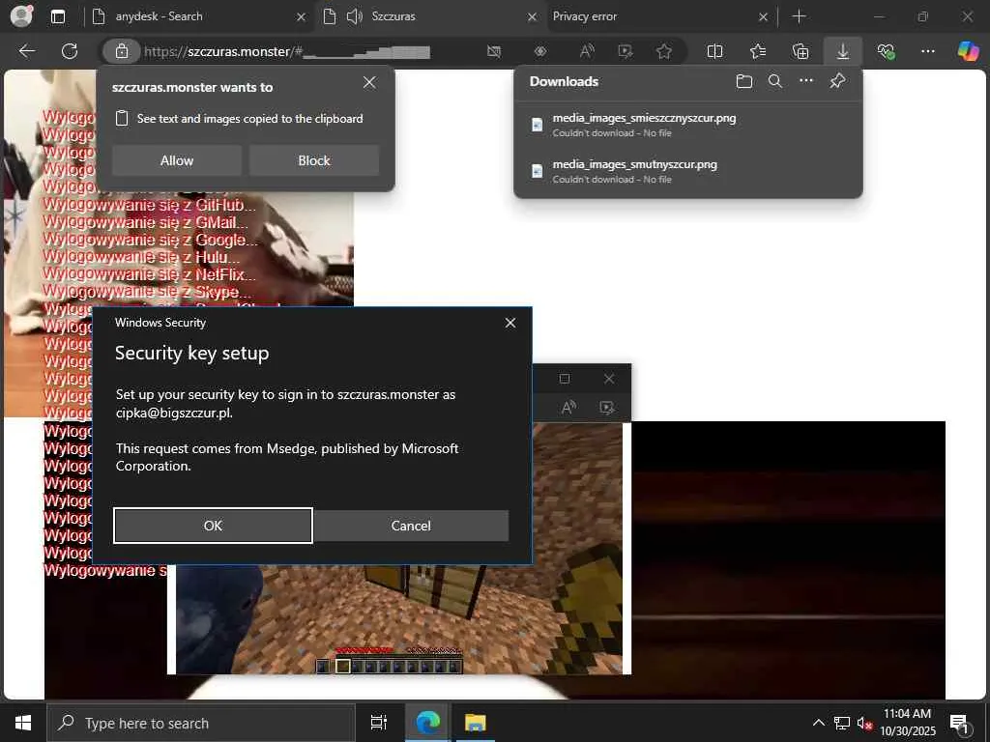Open File Explorer from taskbar
Image resolution: width=990 pixels, height=742 pixels.
475,723
